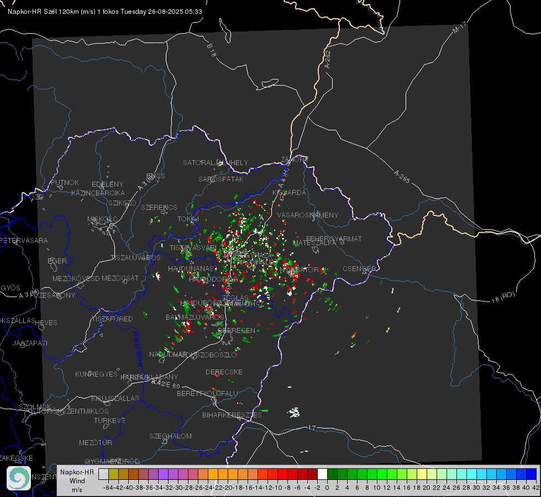Click the HAJDÚNÁNÁS town label
Screen dimensions: 541x497
tap(191, 268)
